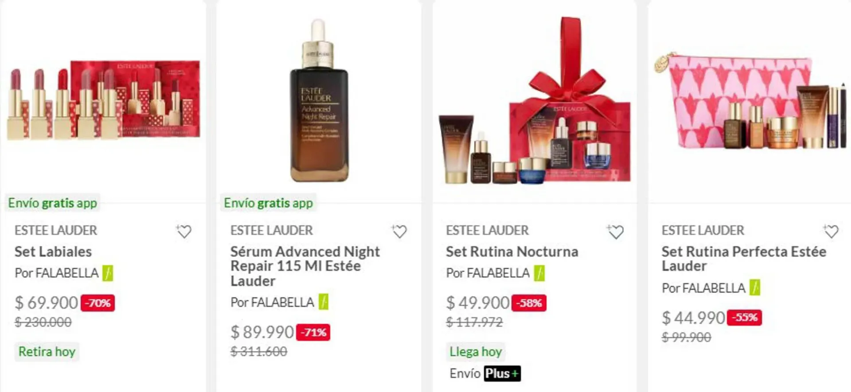Viewport: 851px width, 392px height.
Task: Open Set Rutina Nocturna product link
Action: (512, 252)
